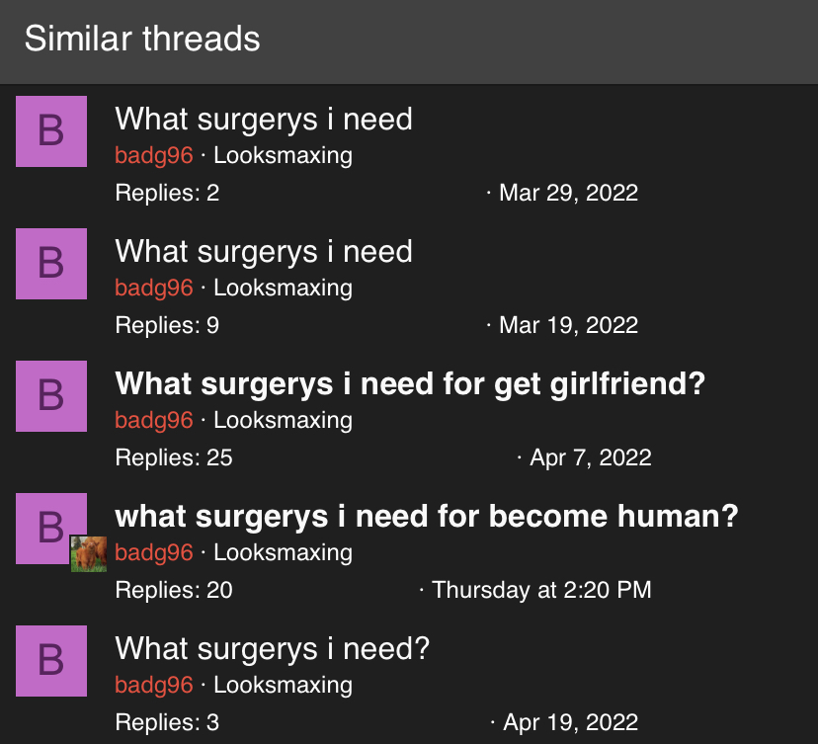Screen dimensions: 818x744
Task: Click avatar of the Apr 19 thread
Action: 51,661
